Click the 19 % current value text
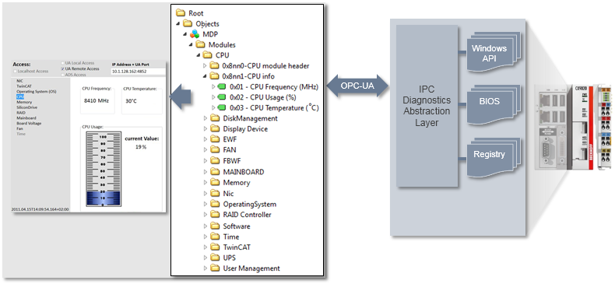This screenshot has width=615, height=284. click(141, 147)
